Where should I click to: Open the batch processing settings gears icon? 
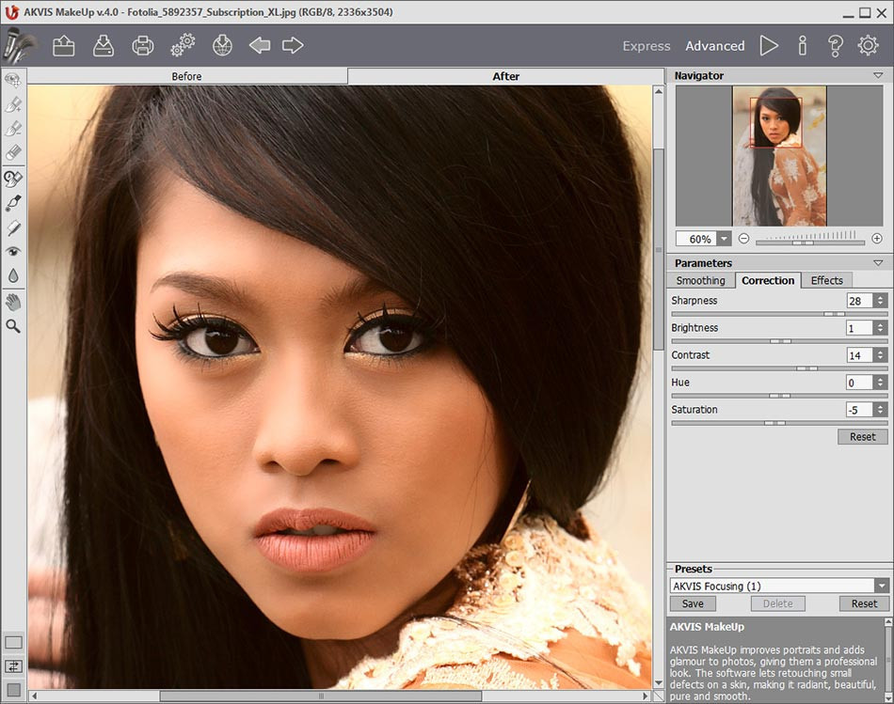tap(182, 44)
